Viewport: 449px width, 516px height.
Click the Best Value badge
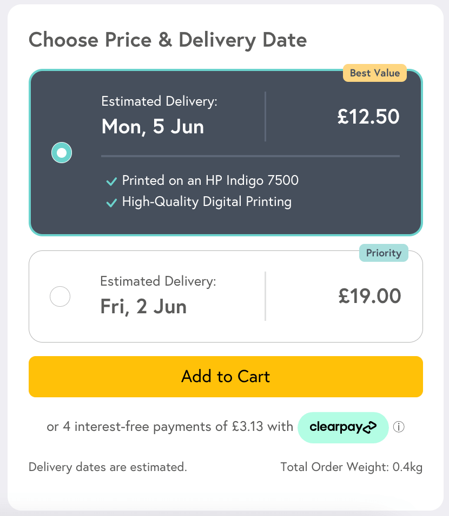374,73
